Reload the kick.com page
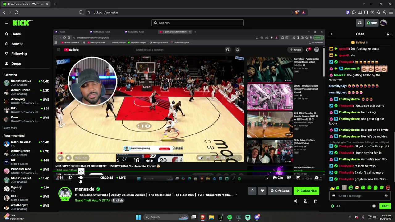The width and height of the screenshot is (395, 222). point(16,12)
